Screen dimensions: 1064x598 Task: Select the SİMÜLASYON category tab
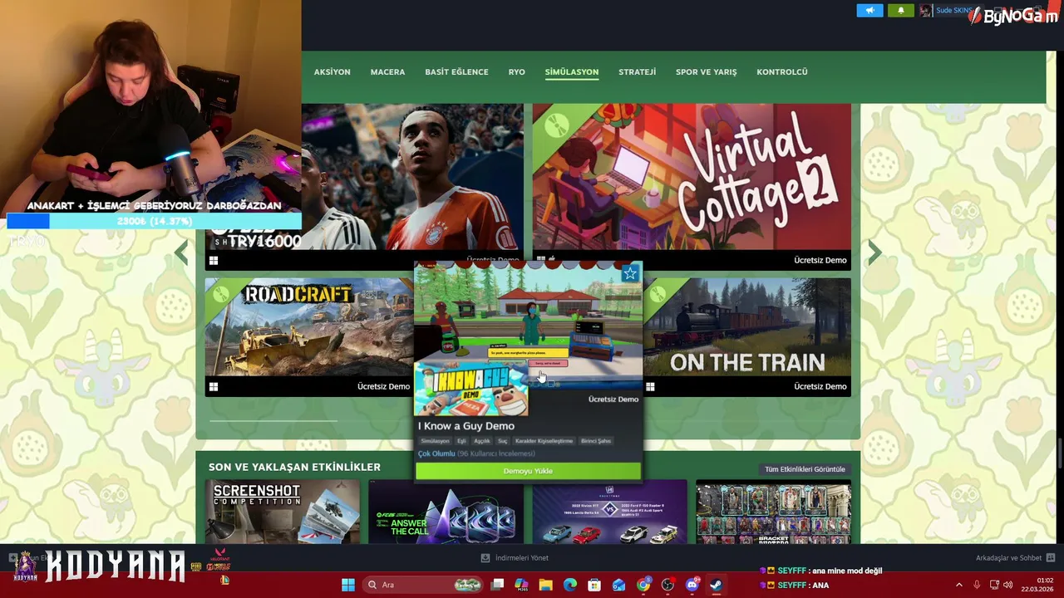click(572, 72)
